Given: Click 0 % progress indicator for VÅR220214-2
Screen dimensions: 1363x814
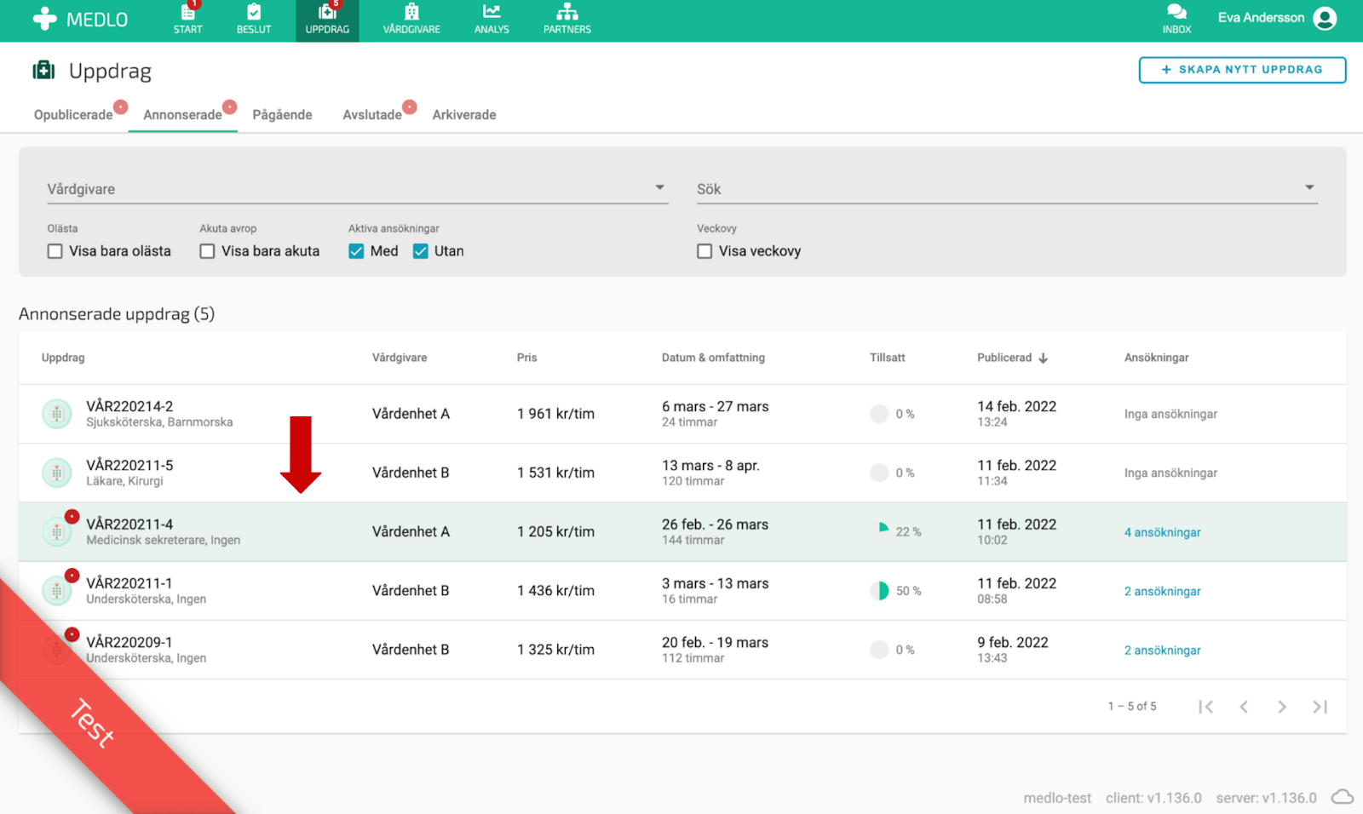Looking at the screenshot, I should tap(879, 414).
